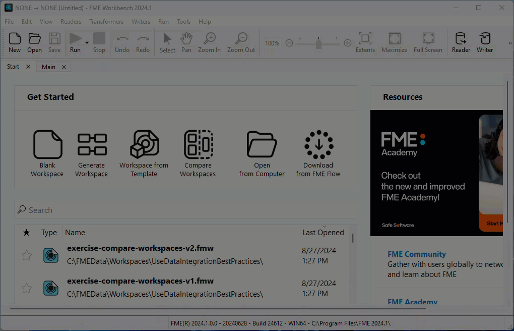
Task: Launch Workspace from Template
Action: [144, 144]
